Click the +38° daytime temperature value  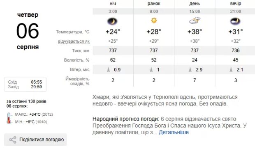point(195,32)
